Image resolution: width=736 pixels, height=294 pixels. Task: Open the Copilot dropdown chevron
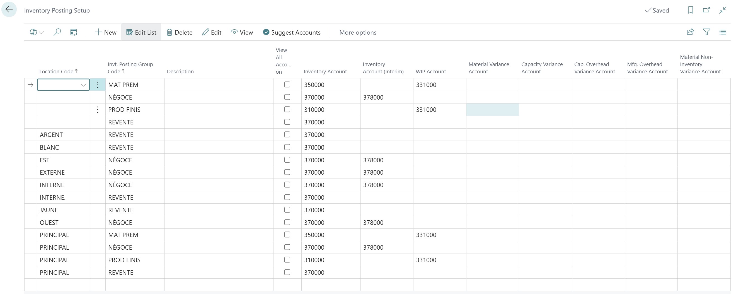(x=42, y=33)
